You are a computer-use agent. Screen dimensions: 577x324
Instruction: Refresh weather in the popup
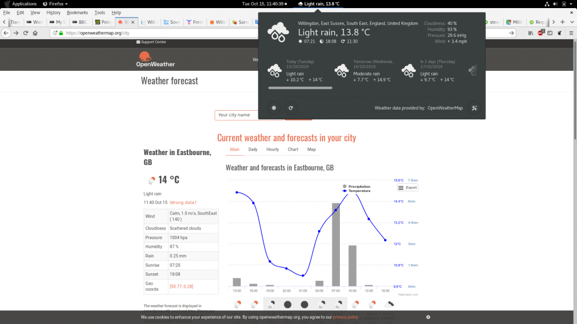pos(291,108)
